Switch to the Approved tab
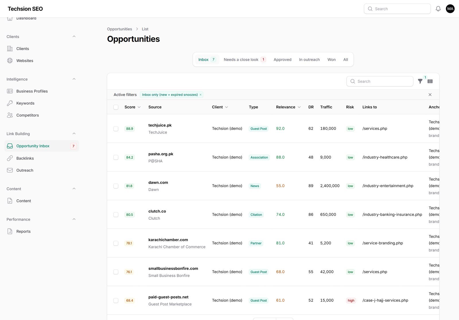This screenshot has height=320, width=459. click(x=283, y=60)
